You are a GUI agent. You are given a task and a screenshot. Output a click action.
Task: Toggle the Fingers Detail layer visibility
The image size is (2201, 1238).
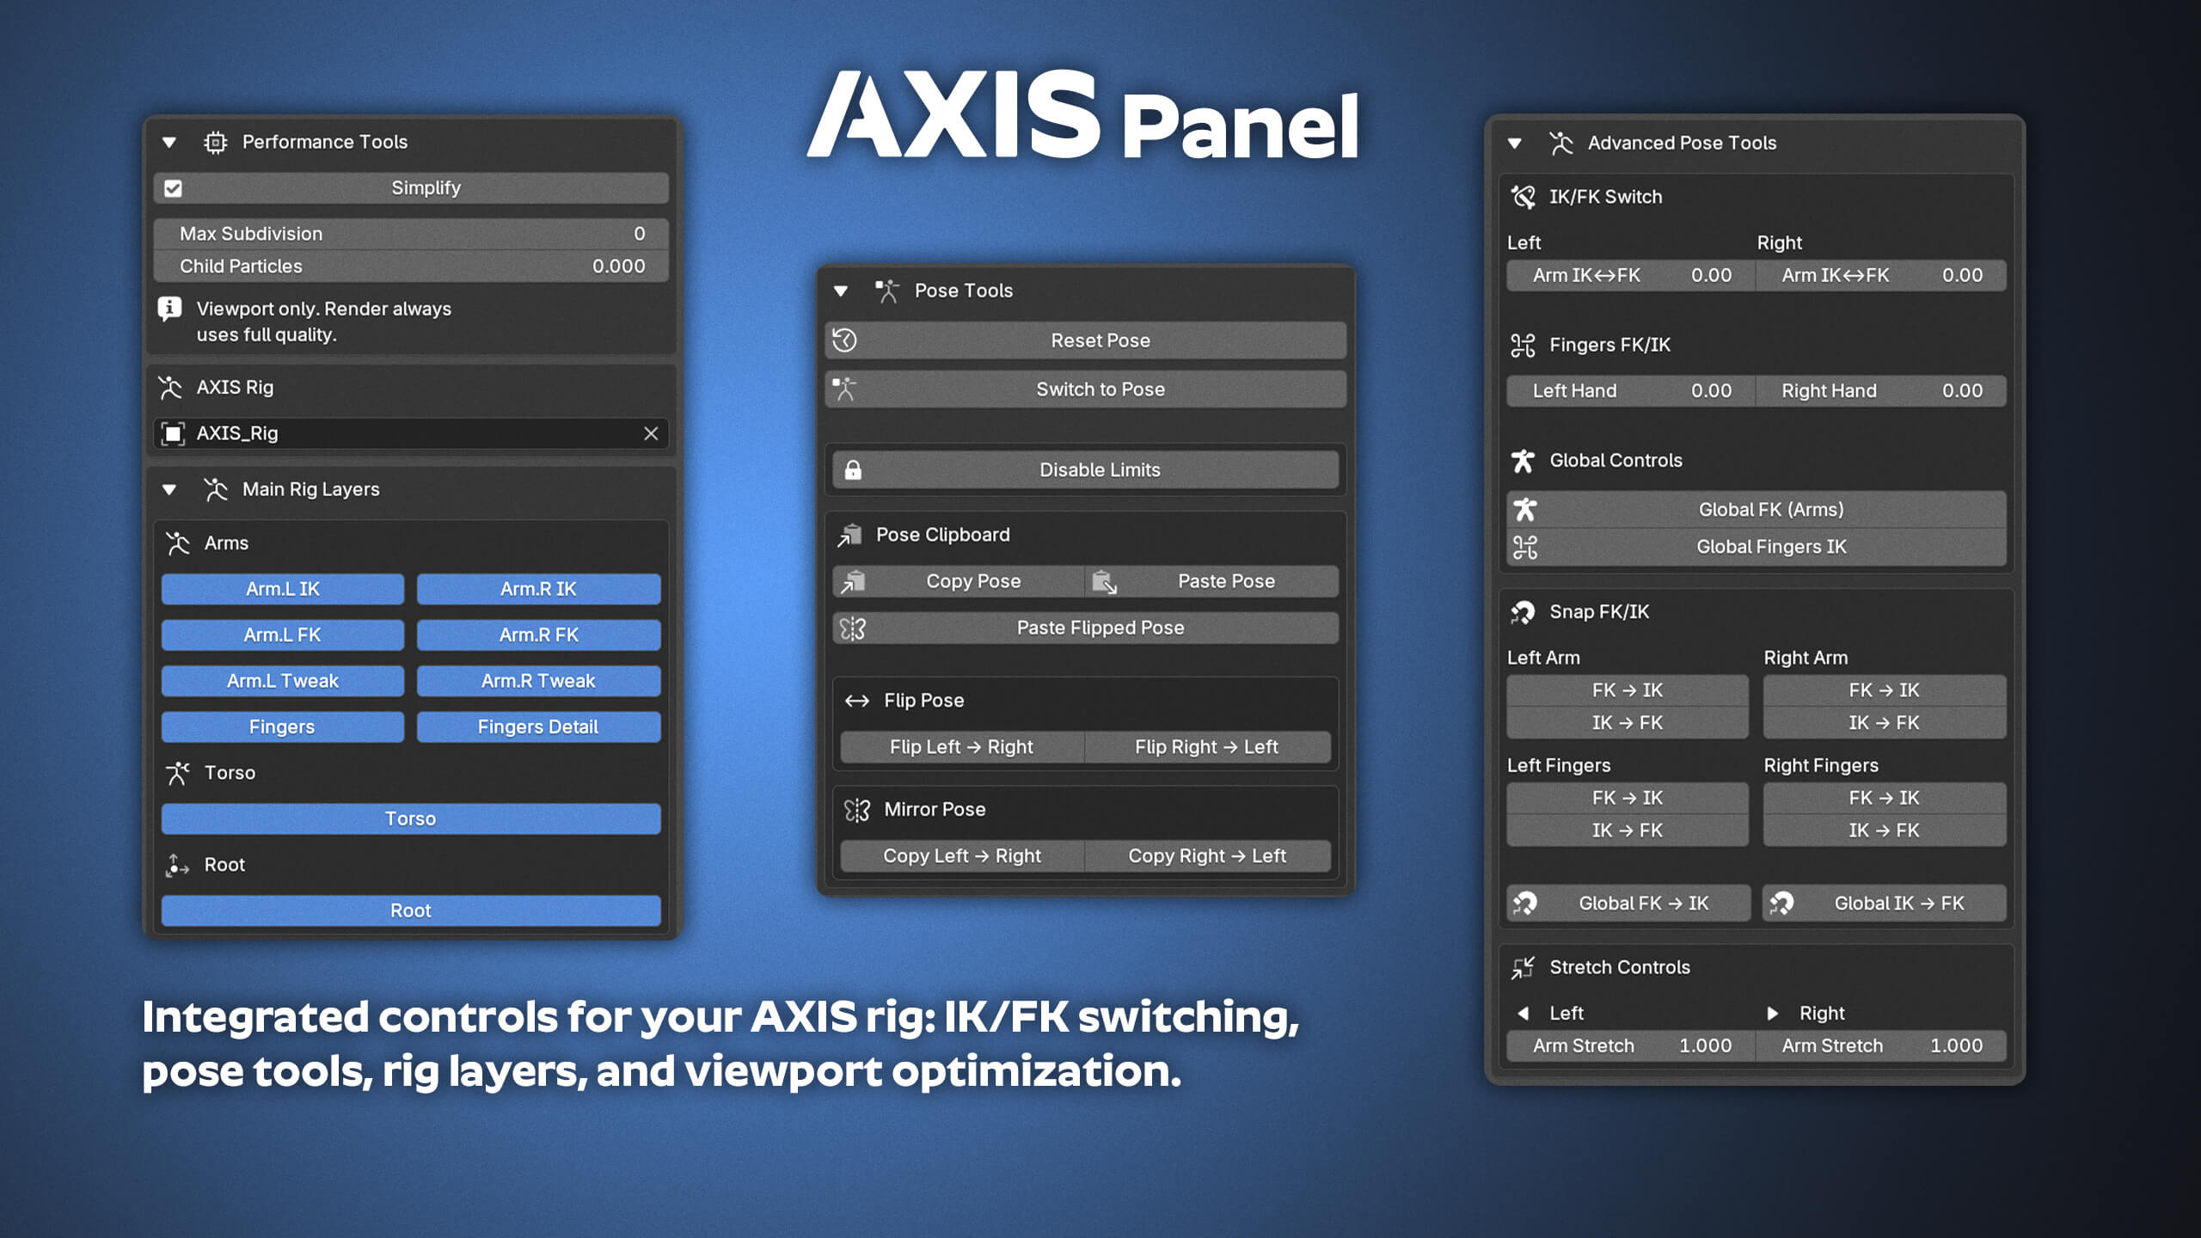tap(538, 726)
